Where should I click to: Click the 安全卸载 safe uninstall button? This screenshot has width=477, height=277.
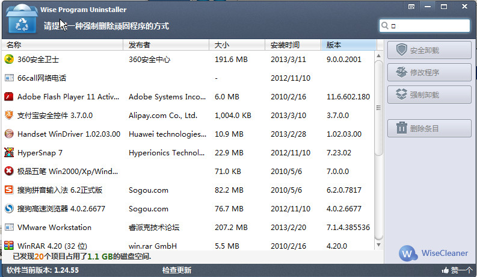tap(429, 50)
